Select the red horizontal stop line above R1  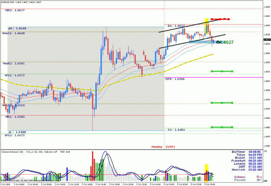[220, 19]
